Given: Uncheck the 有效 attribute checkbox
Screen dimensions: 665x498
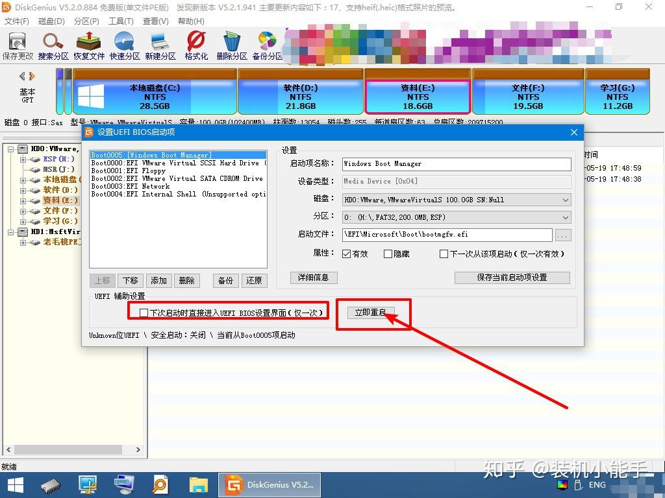Looking at the screenshot, I should coord(348,254).
